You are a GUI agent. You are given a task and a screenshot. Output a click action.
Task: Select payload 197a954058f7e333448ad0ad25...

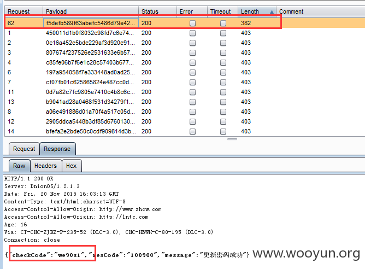click(x=90, y=72)
